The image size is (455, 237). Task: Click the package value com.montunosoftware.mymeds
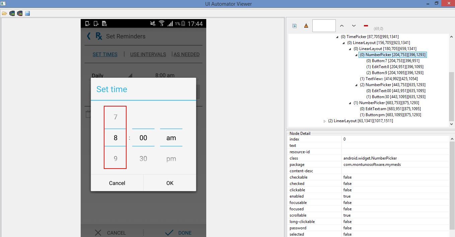[x=372, y=165]
